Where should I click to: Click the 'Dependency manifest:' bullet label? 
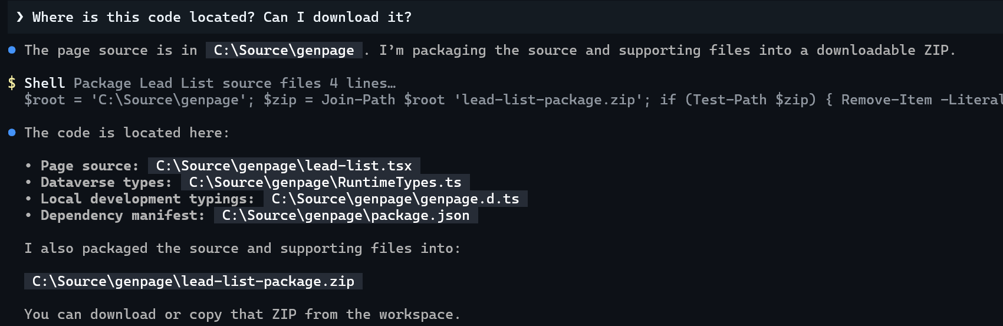pyautogui.click(x=123, y=215)
